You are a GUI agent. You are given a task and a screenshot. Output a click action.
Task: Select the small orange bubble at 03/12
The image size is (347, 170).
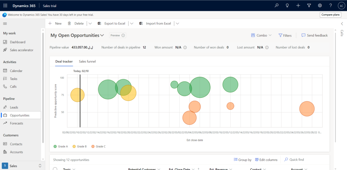(230, 106)
